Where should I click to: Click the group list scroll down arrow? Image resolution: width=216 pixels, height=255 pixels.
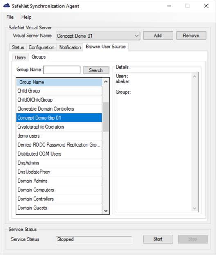tap(106, 211)
